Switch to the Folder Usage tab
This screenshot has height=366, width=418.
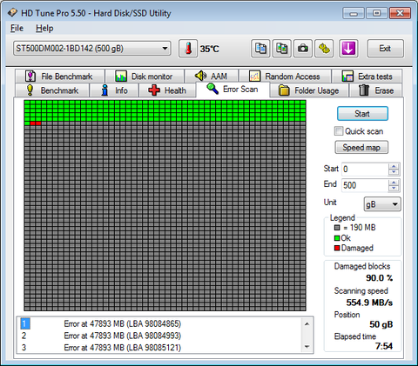pos(309,90)
